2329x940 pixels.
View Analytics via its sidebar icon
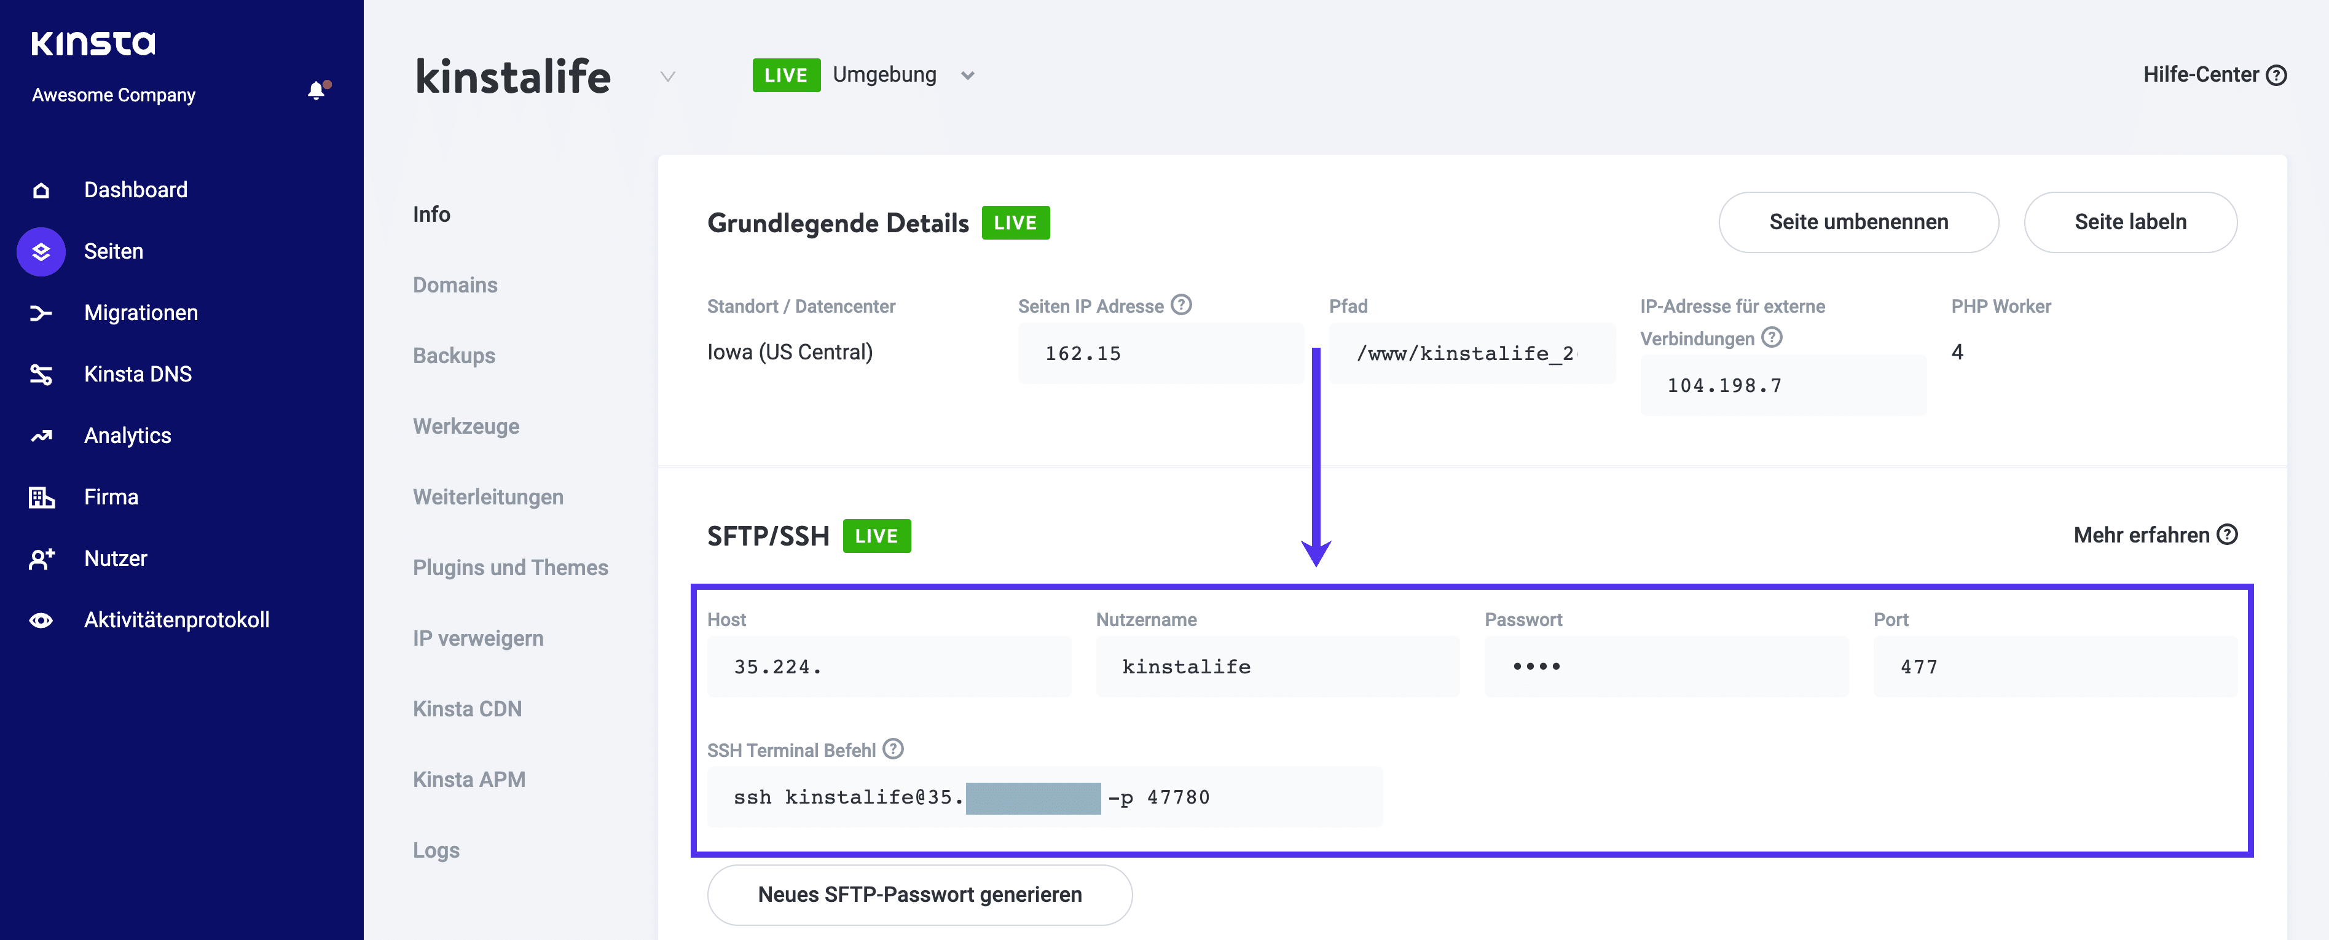(40, 435)
